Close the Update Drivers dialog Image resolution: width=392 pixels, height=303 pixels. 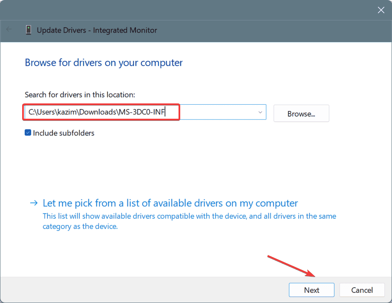(381, 10)
